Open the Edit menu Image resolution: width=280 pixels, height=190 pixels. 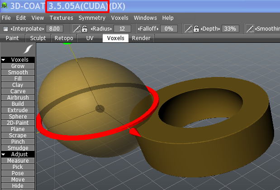click(x=21, y=18)
